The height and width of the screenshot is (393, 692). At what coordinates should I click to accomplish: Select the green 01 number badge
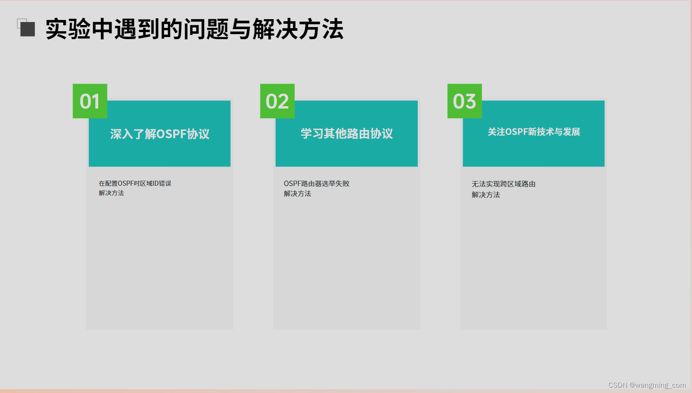pos(90,101)
